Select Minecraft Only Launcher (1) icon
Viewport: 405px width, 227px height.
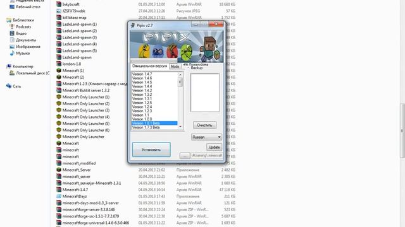tap(59, 97)
